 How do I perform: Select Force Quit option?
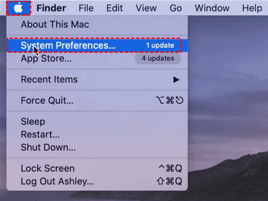(x=47, y=100)
